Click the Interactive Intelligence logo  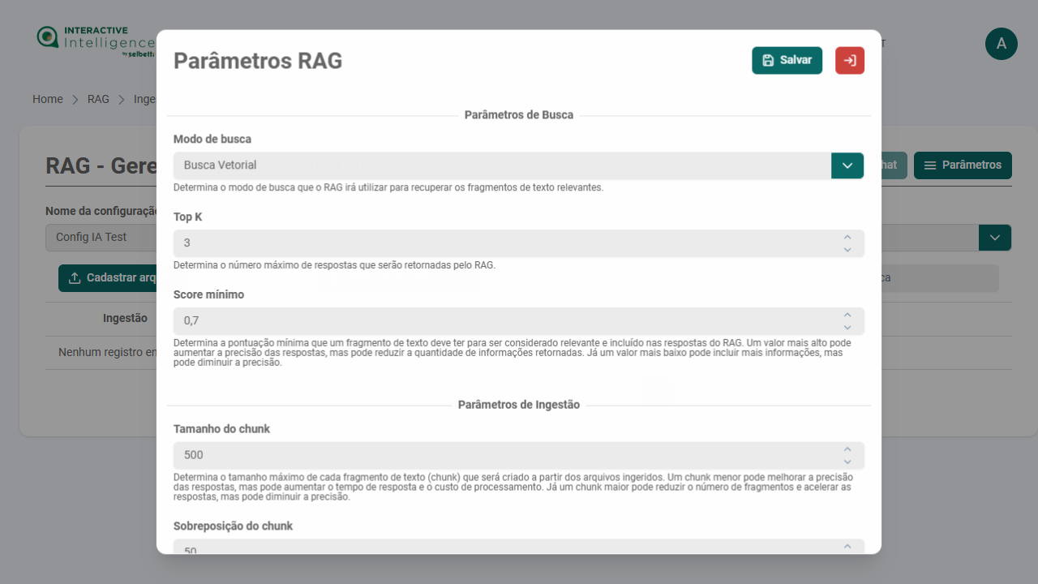96,41
